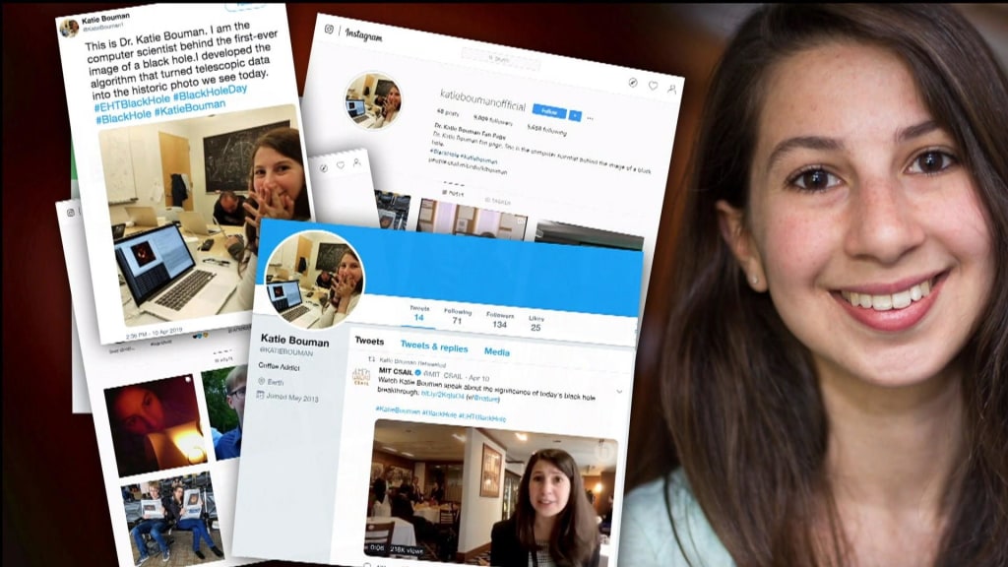1008x567 pixels.
Task: Click Katie Bouman name above the tweet text
Action: click(x=105, y=18)
